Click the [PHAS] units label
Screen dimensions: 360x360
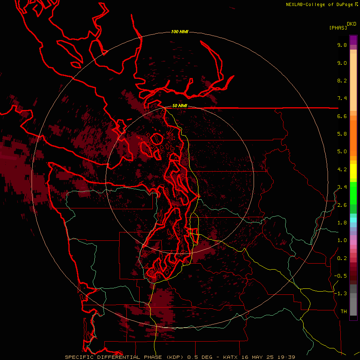point(338,28)
